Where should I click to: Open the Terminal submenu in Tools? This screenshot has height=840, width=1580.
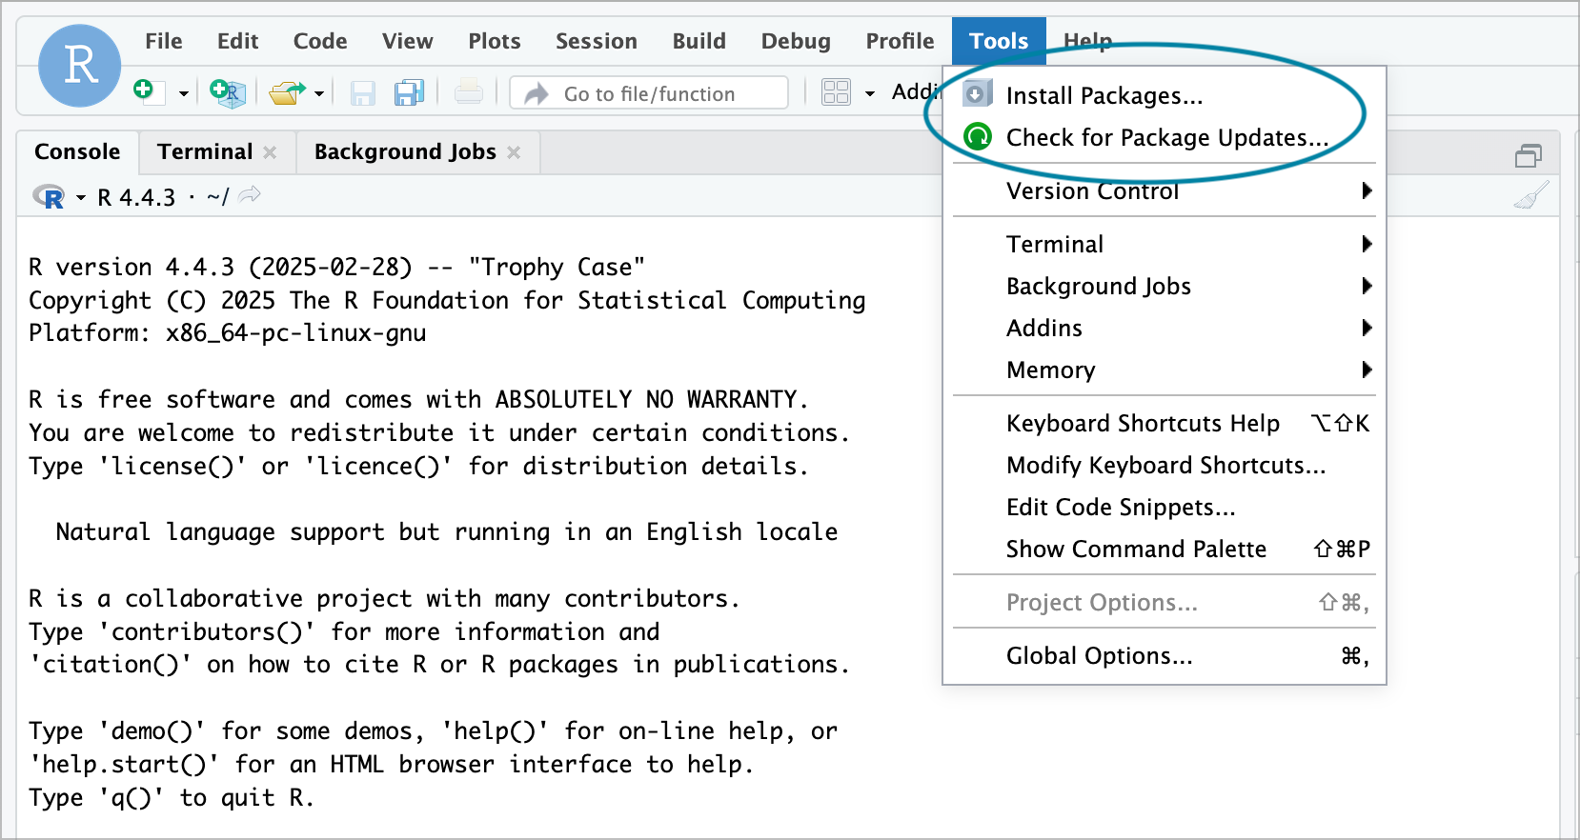1165,244
